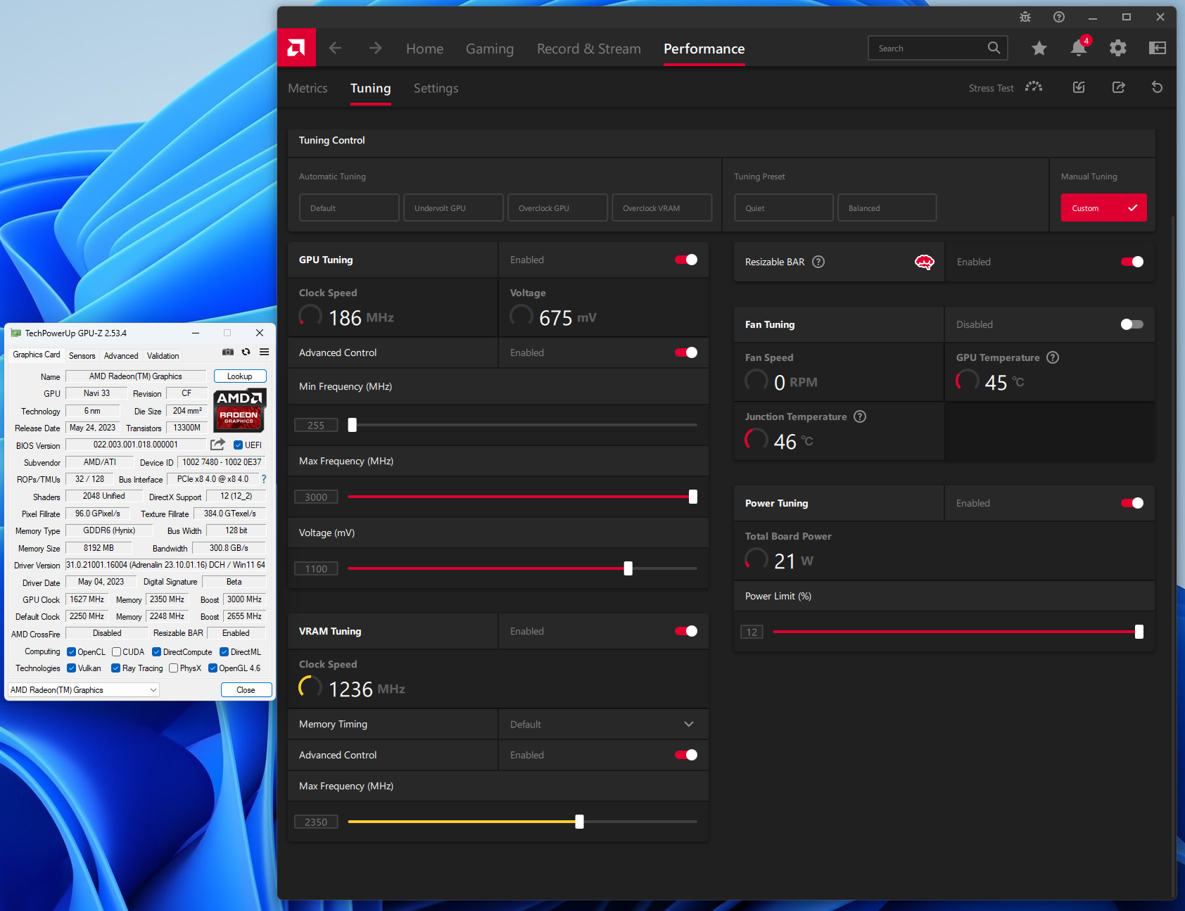Refresh GPU-Z readings
1185x911 pixels.
click(x=246, y=352)
